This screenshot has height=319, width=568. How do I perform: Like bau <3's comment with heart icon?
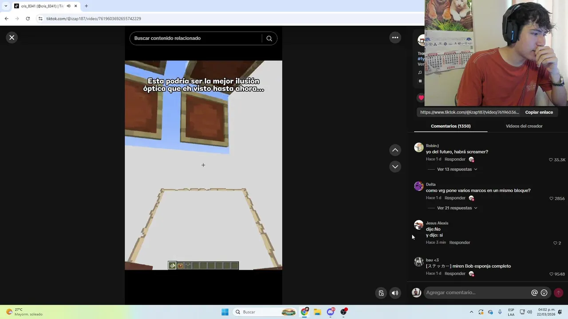551,274
